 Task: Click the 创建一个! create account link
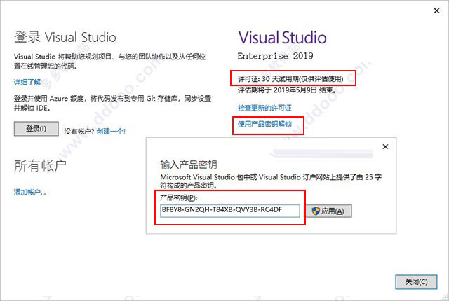[x=111, y=132]
